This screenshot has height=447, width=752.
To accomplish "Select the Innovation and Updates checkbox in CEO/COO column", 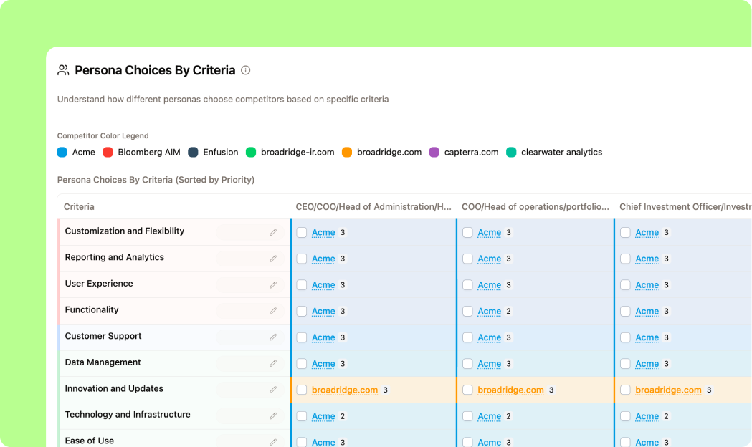I will [302, 390].
